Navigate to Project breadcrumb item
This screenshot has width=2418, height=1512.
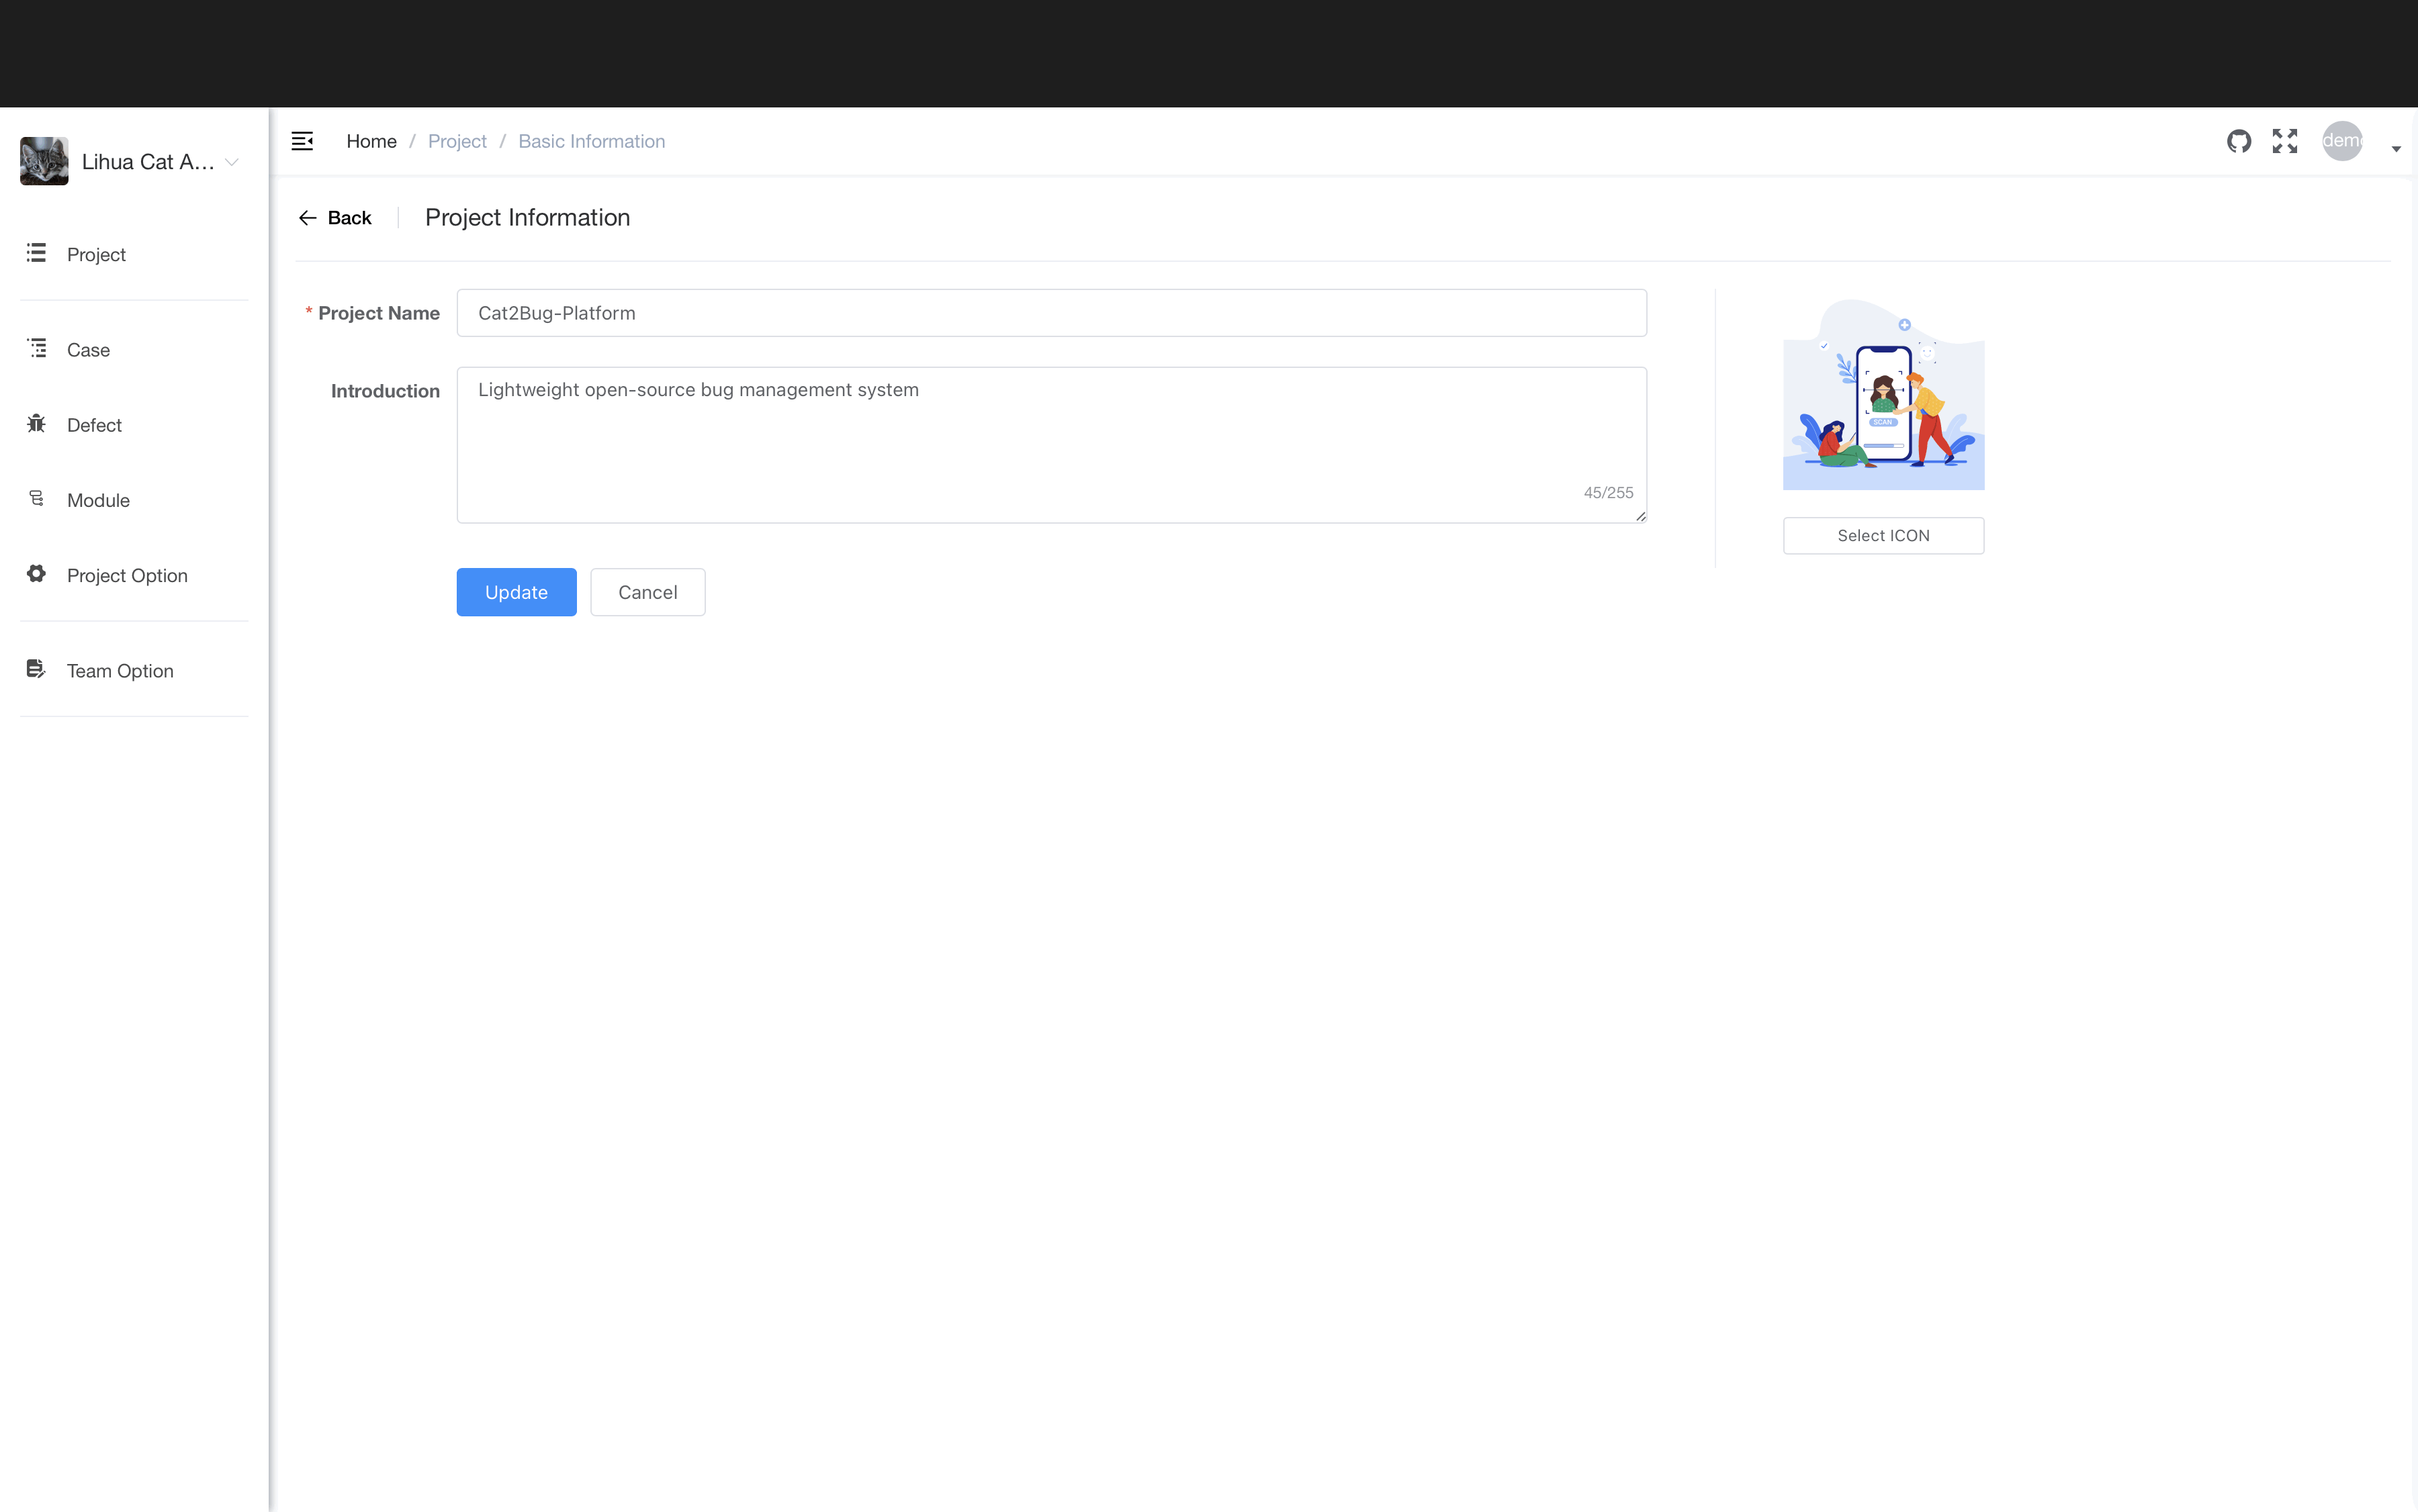pos(457,140)
